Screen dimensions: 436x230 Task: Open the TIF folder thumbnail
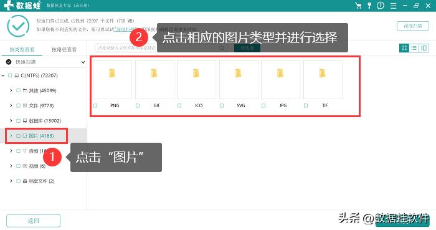[323, 80]
